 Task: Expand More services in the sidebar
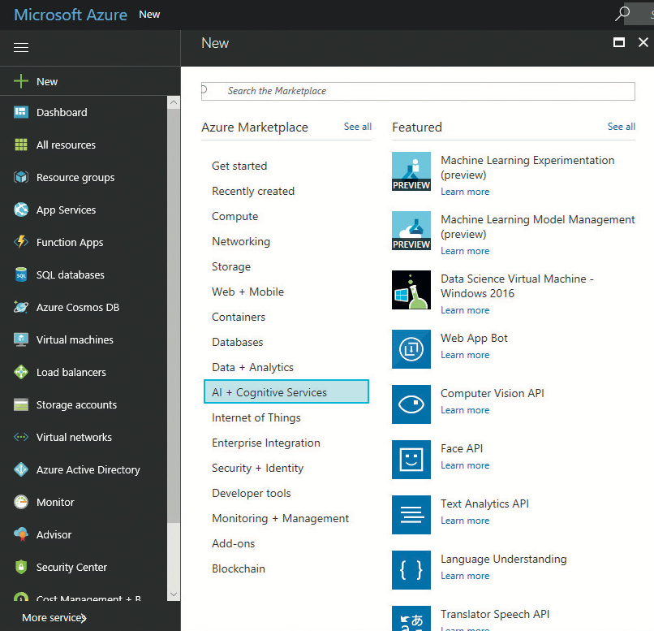[x=54, y=618]
